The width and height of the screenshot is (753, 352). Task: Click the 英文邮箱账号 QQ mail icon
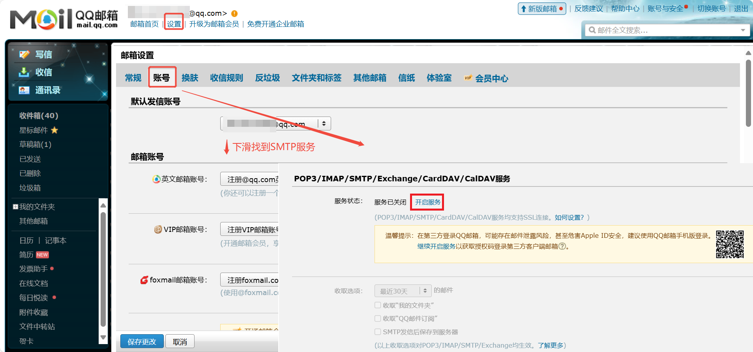156,179
